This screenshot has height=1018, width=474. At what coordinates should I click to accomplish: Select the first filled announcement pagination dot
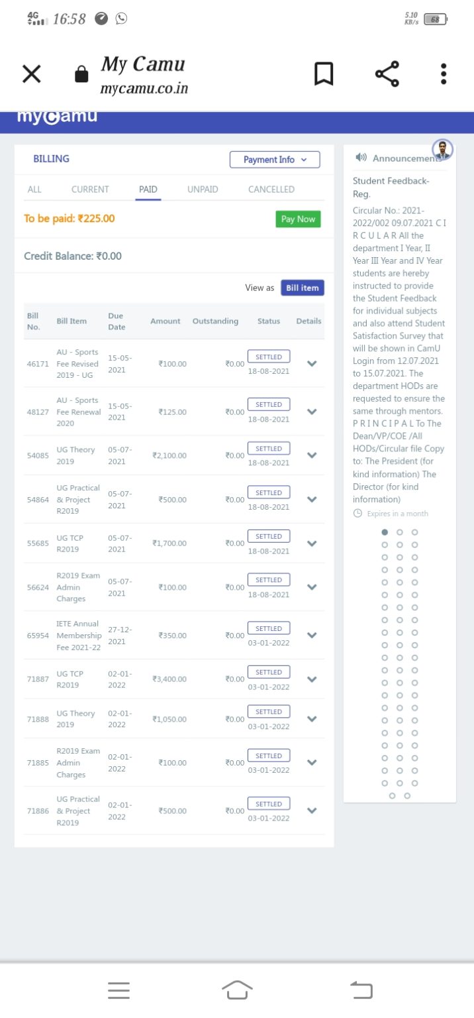[x=385, y=532]
